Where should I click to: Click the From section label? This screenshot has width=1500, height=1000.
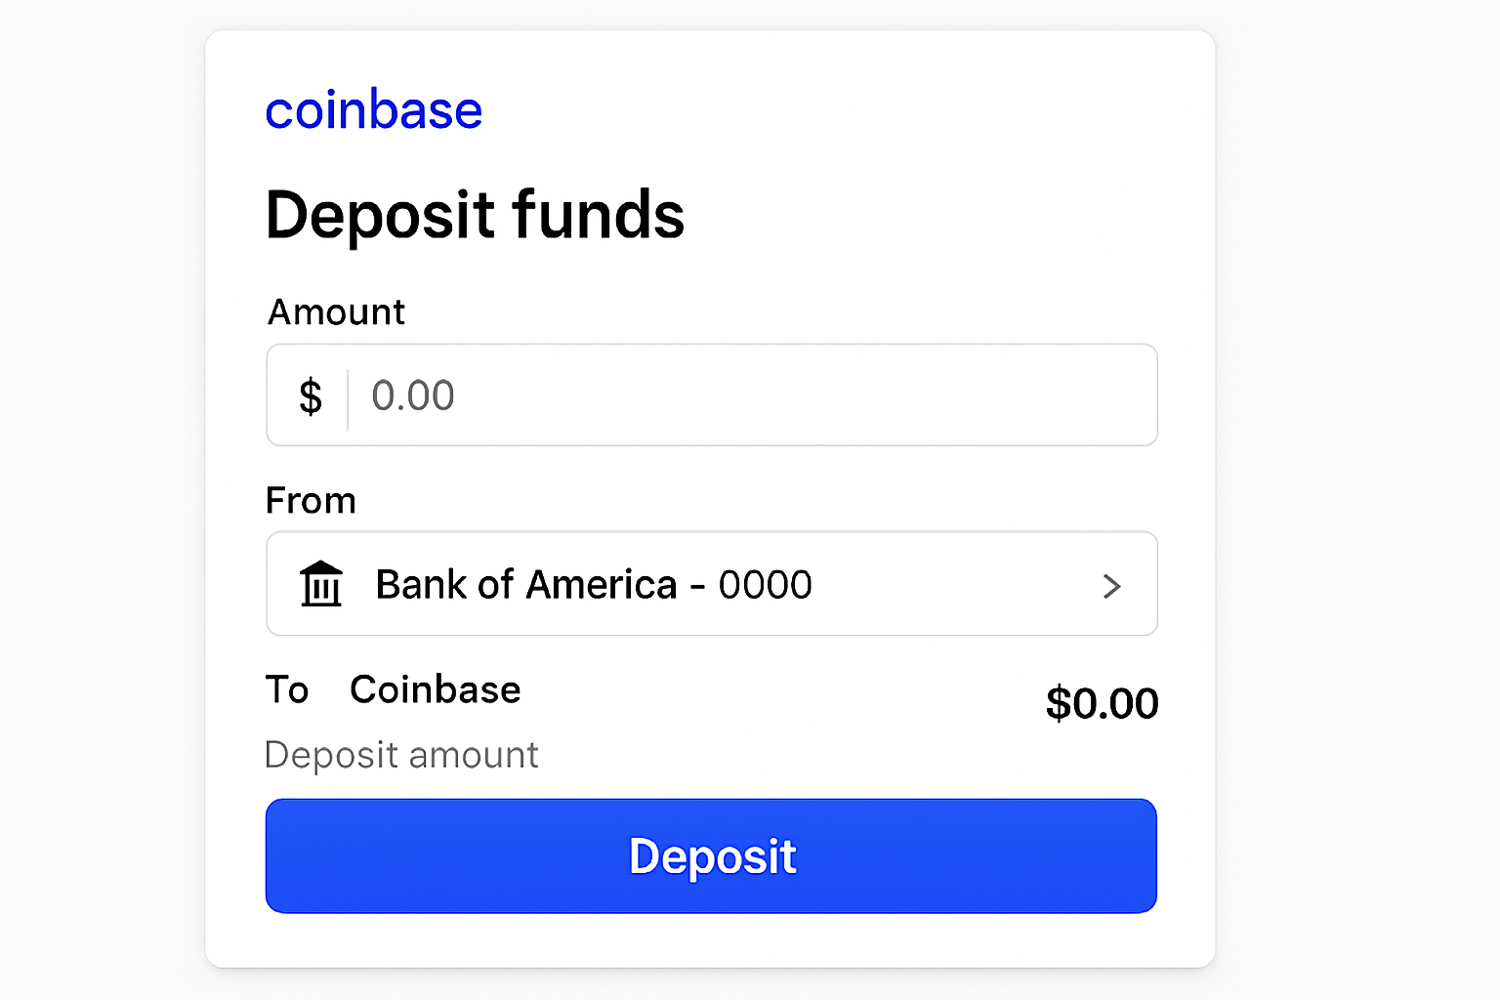click(311, 500)
